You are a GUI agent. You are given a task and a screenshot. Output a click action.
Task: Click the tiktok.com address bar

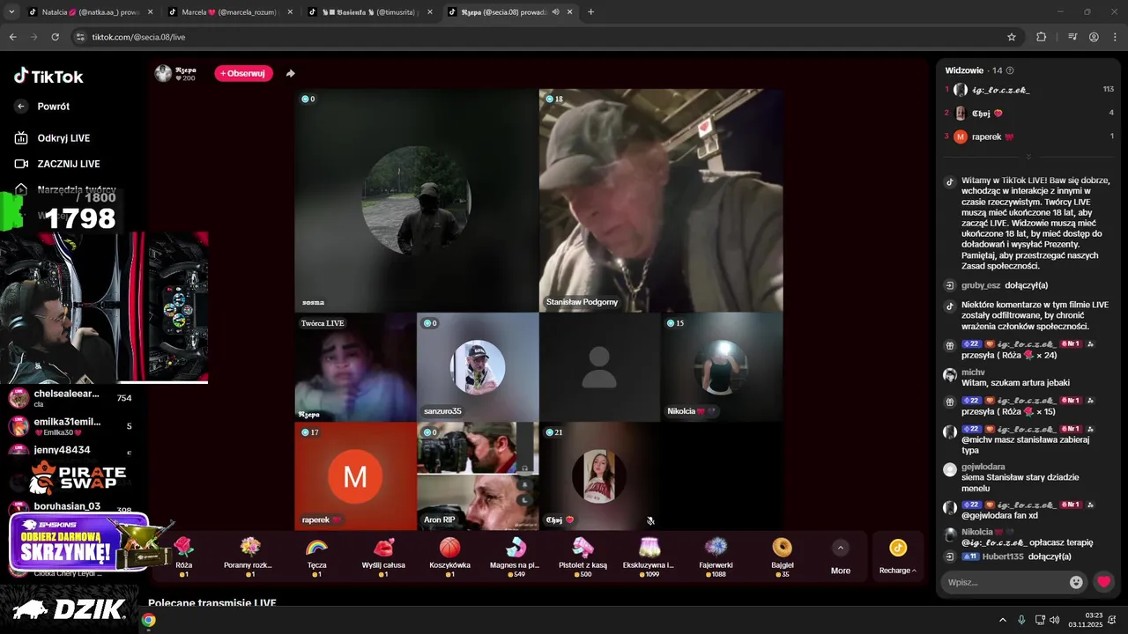[538, 37]
